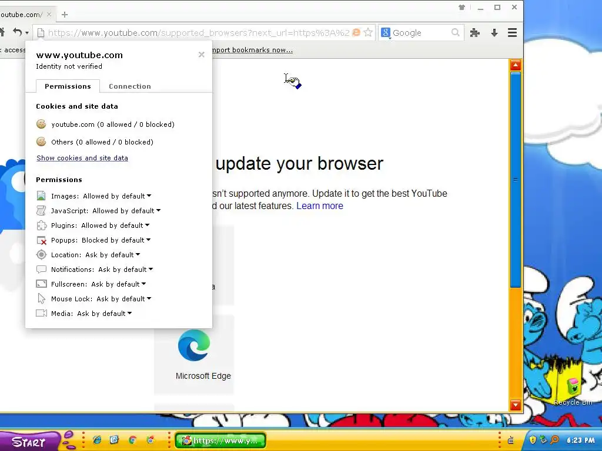Click the Microsoft Edge label
The height and width of the screenshot is (451, 602).
[x=203, y=376]
